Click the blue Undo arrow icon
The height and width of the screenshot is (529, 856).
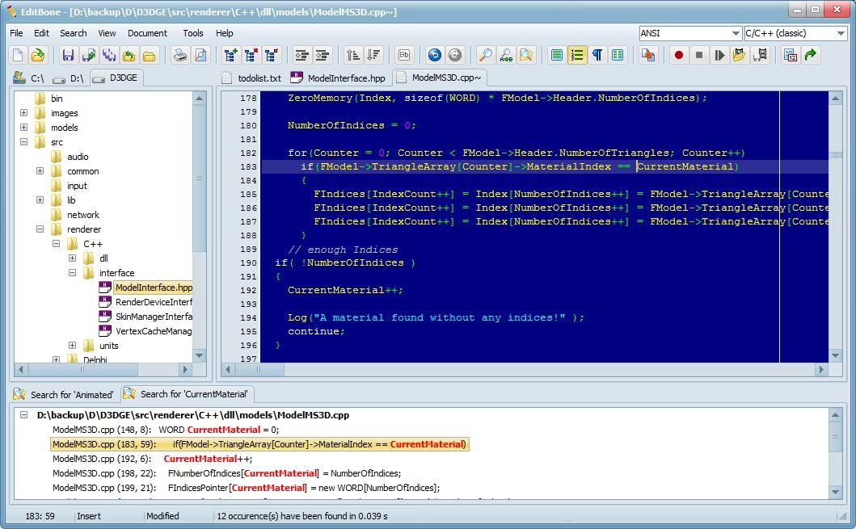click(435, 55)
